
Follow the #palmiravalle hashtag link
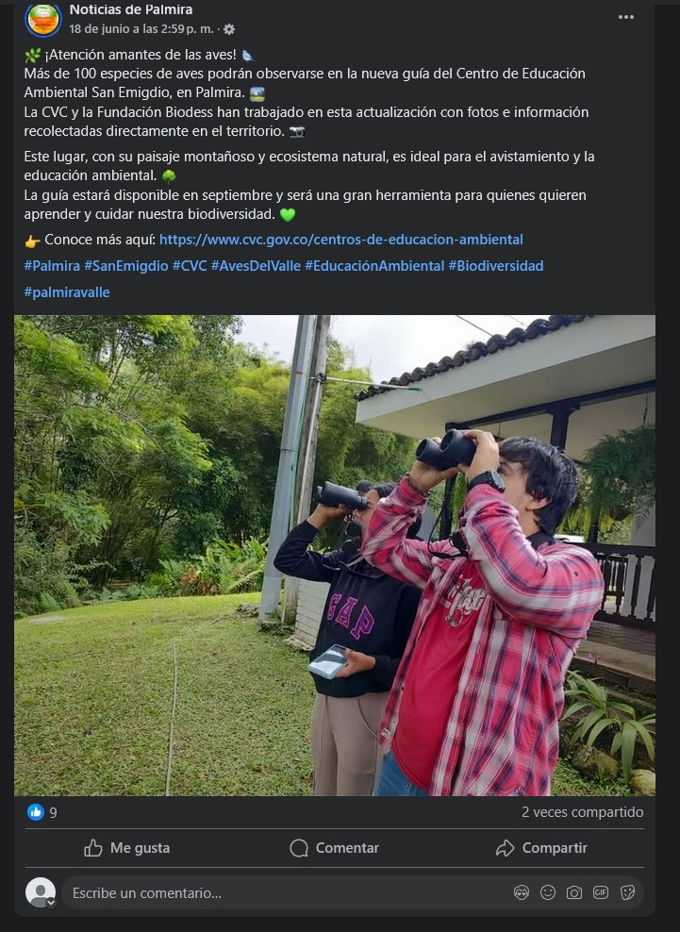point(67,292)
